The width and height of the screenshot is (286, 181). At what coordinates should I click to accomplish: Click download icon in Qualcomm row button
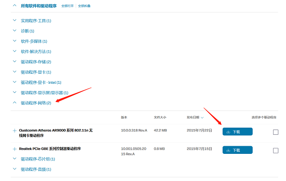tap(228, 132)
